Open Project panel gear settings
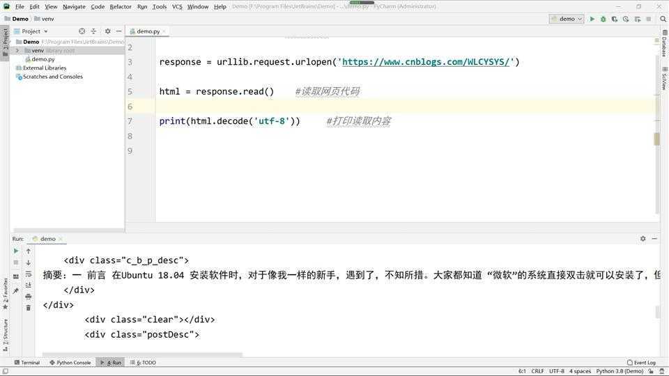Viewport: 669px width, 376px height. (x=107, y=31)
